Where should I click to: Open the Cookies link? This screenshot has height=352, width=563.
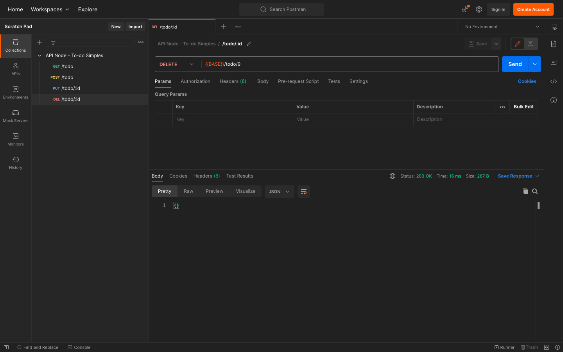527,81
